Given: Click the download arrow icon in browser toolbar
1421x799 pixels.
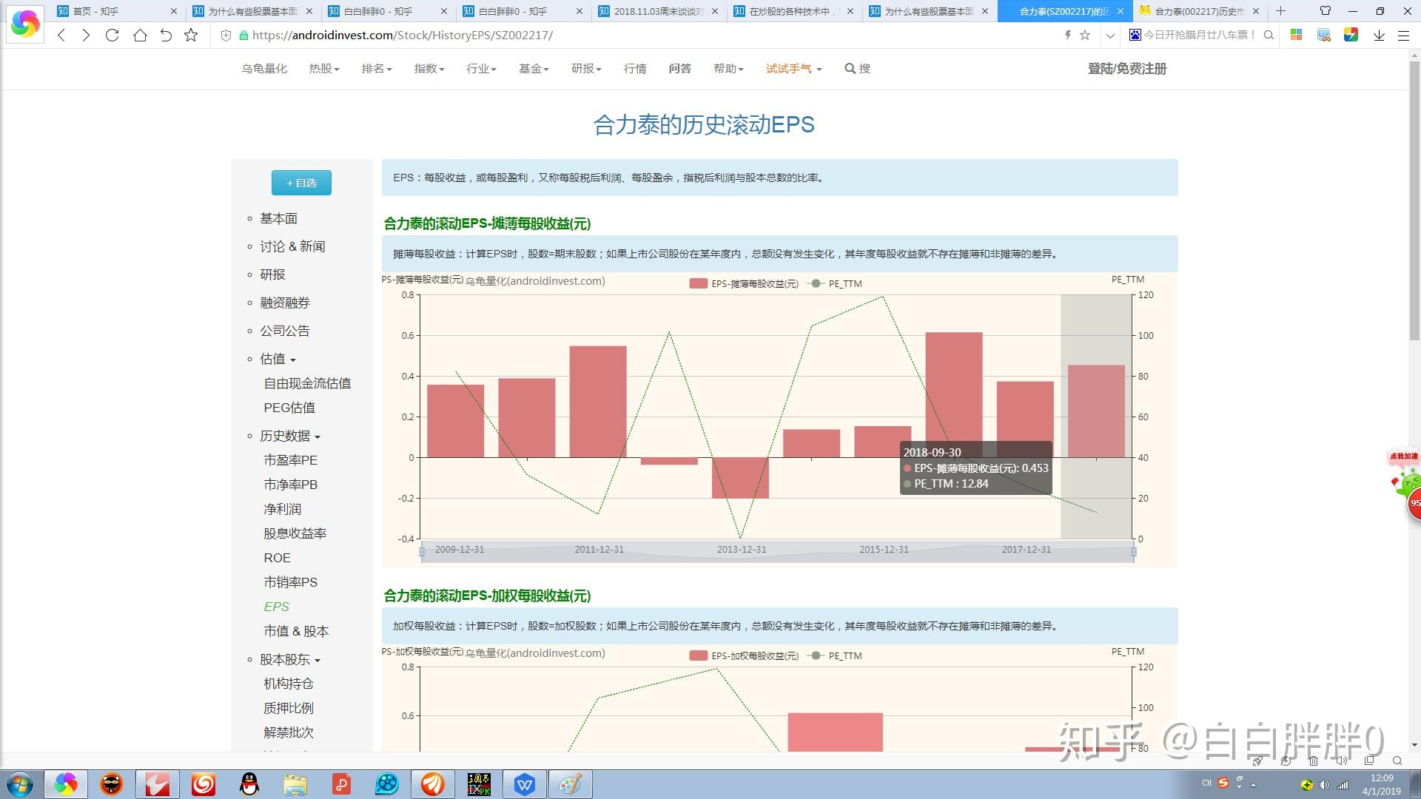Looking at the screenshot, I should pyautogui.click(x=1379, y=36).
